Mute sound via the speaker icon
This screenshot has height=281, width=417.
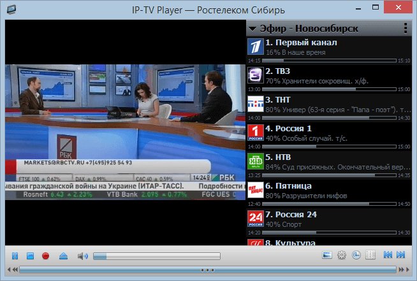tap(82, 256)
